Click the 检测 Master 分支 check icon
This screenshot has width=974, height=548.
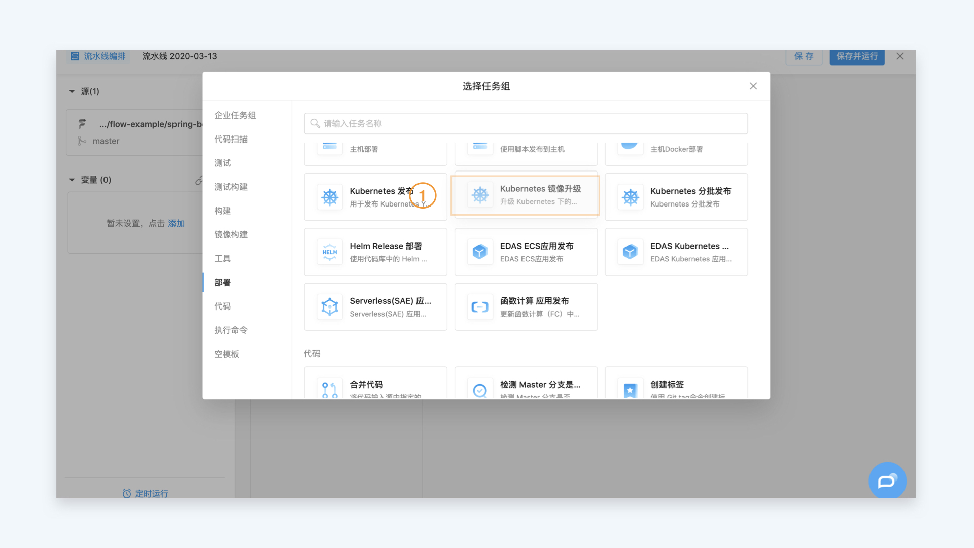pos(480,390)
